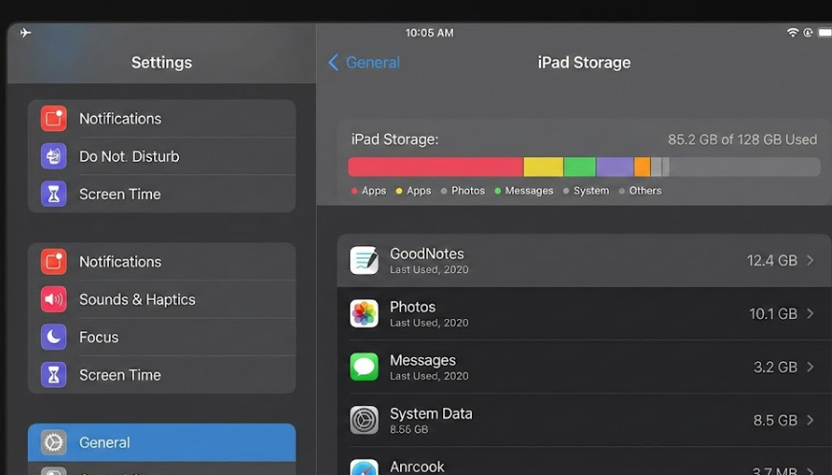The width and height of the screenshot is (832, 475).
Task: Click Notifications icon above Sounds & Haptics
Action: [x=54, y=261]
